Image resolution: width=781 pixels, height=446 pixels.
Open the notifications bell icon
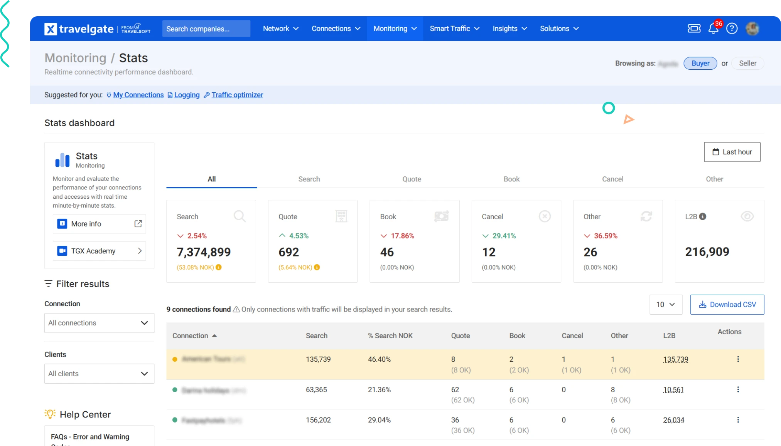713,29
